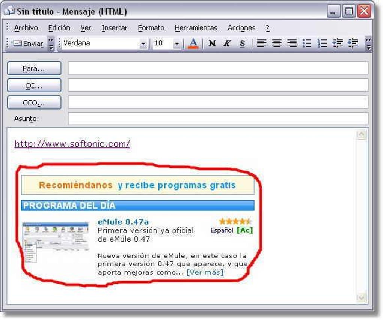This screenshot has width=383, height=320.
Task: Minimize the message window
Action: tap(333, 11)
